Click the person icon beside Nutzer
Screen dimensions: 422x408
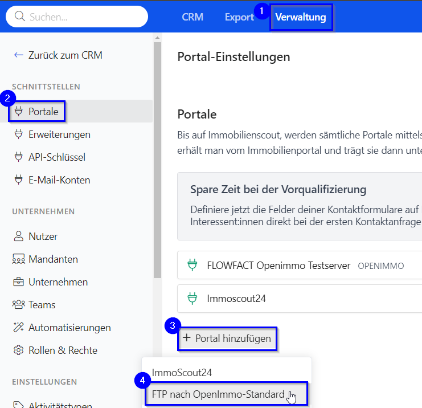18,236
